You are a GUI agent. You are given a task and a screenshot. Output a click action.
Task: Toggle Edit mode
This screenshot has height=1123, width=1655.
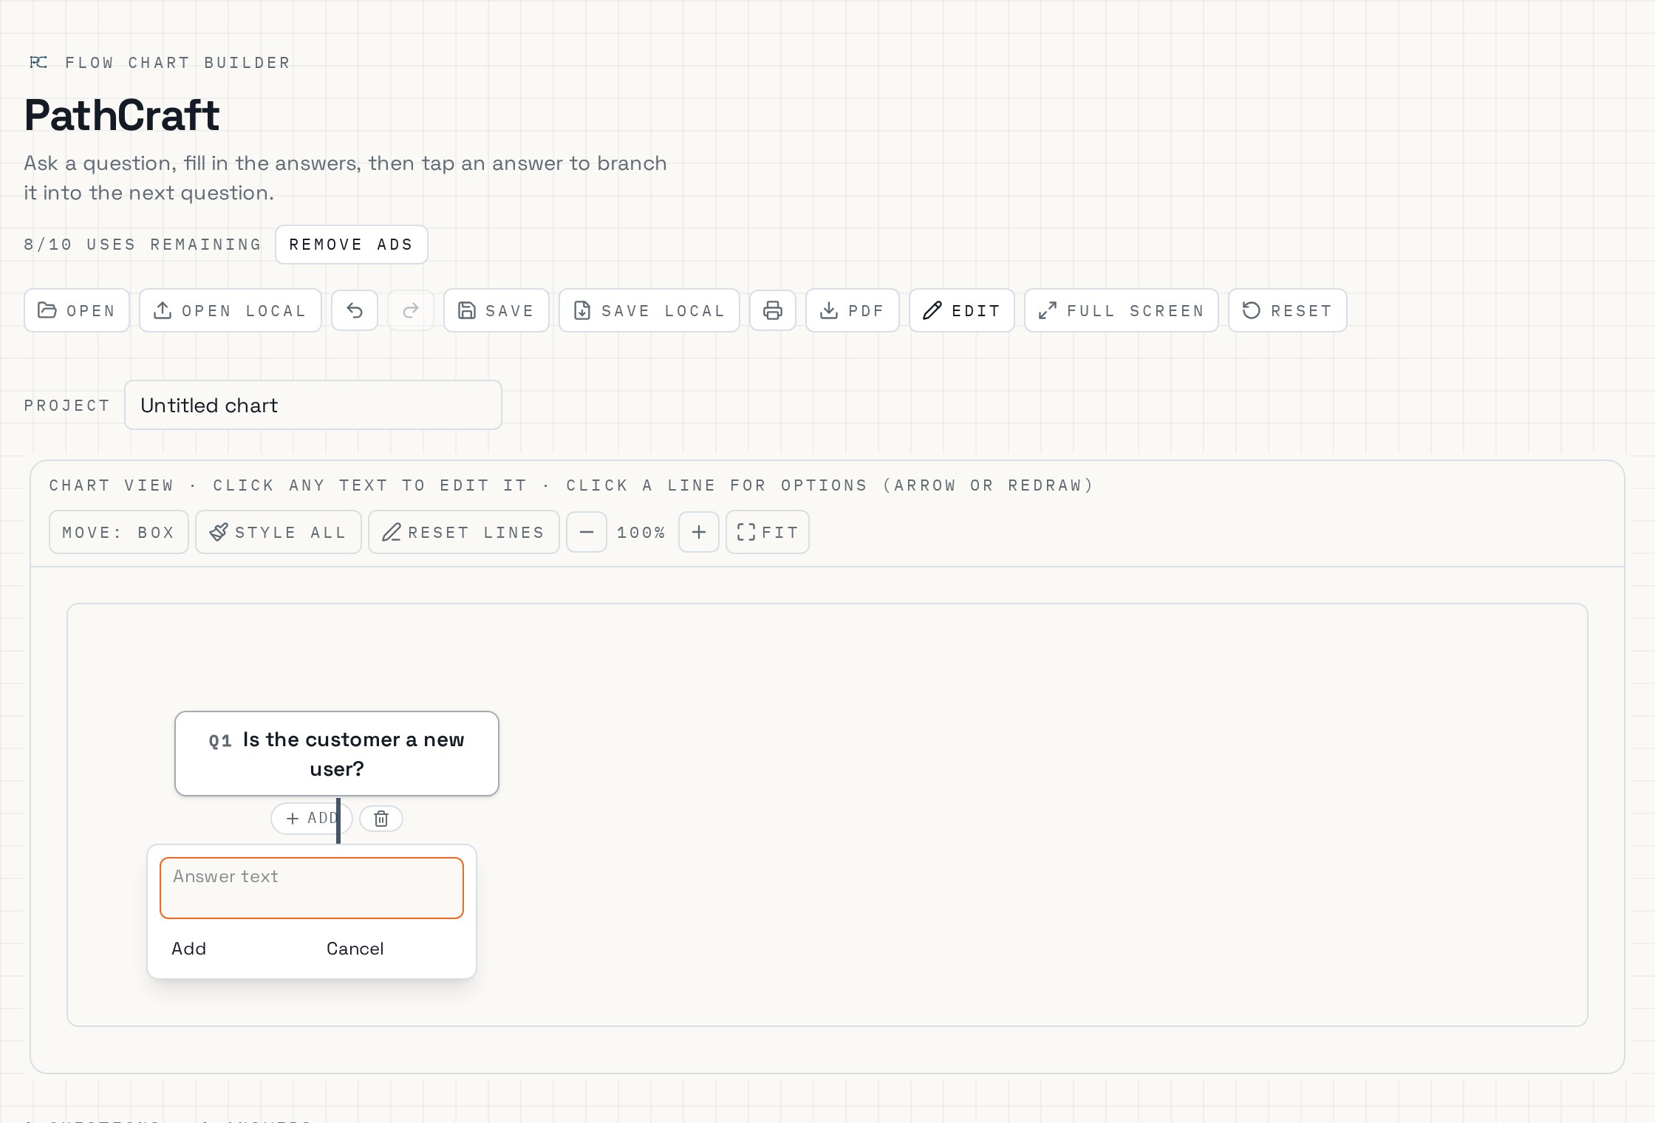(962, 310)
